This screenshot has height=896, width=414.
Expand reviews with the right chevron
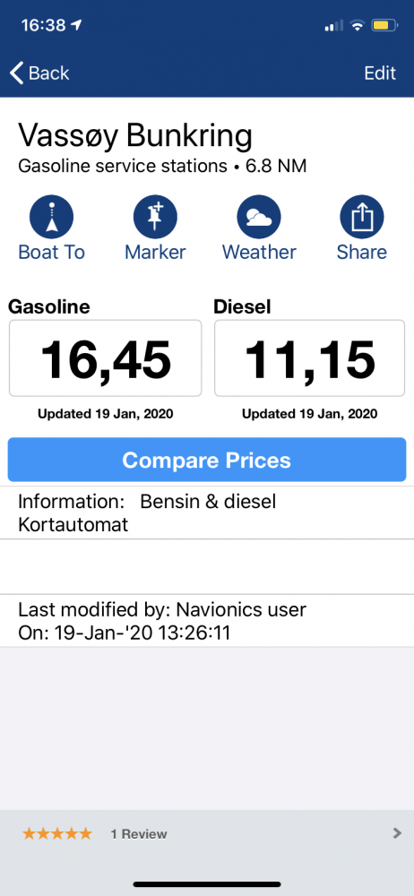(x=397, y=833)
